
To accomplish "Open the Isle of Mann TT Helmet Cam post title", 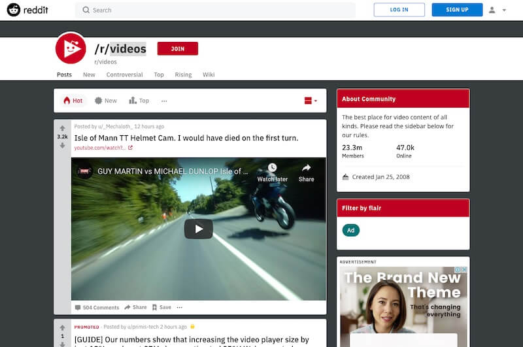I will (x=186, y=138).
